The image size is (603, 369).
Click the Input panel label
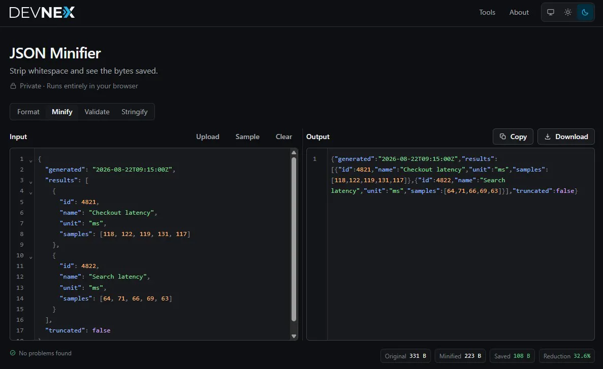[x=18, y=137]
